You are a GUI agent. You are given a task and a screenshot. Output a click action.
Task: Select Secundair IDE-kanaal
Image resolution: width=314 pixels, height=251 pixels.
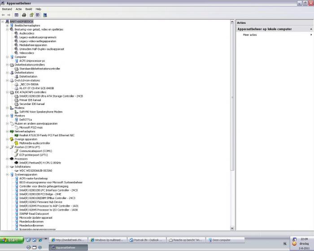point(32,104)
